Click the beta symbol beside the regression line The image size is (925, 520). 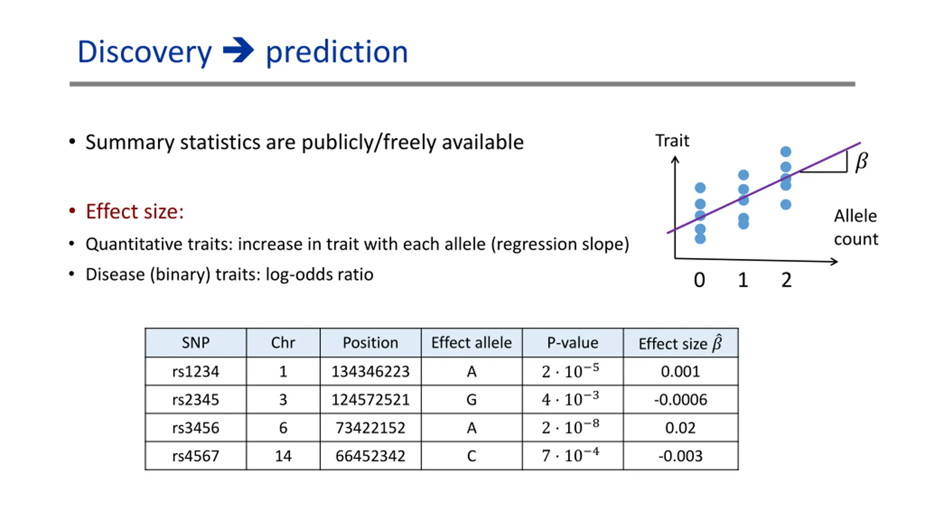pos(861,162)
